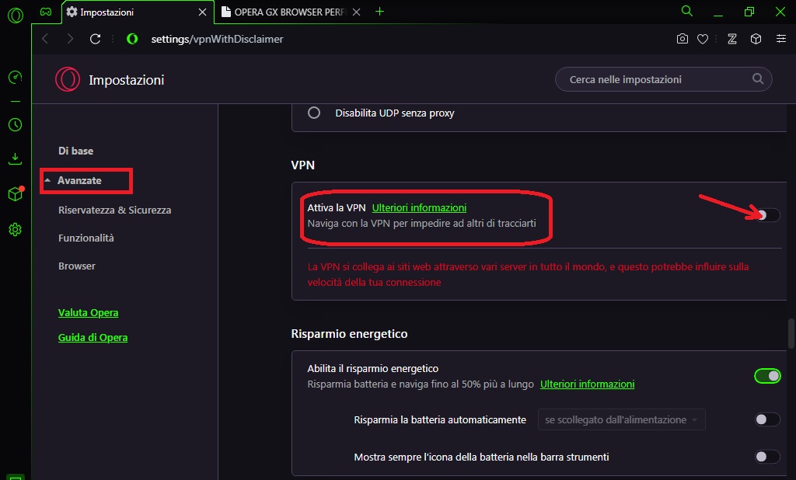Screen dimensions: 796x480
Task: Open GX Control speedometer icon in sidebar
Action: tap(16, 77)
